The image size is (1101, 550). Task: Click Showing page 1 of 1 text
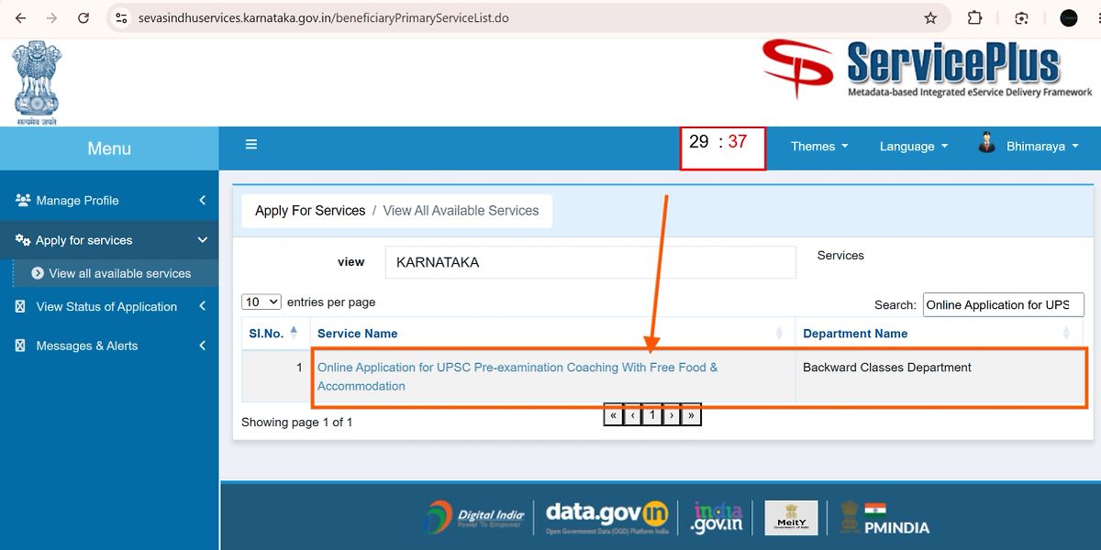pos(296,423)
